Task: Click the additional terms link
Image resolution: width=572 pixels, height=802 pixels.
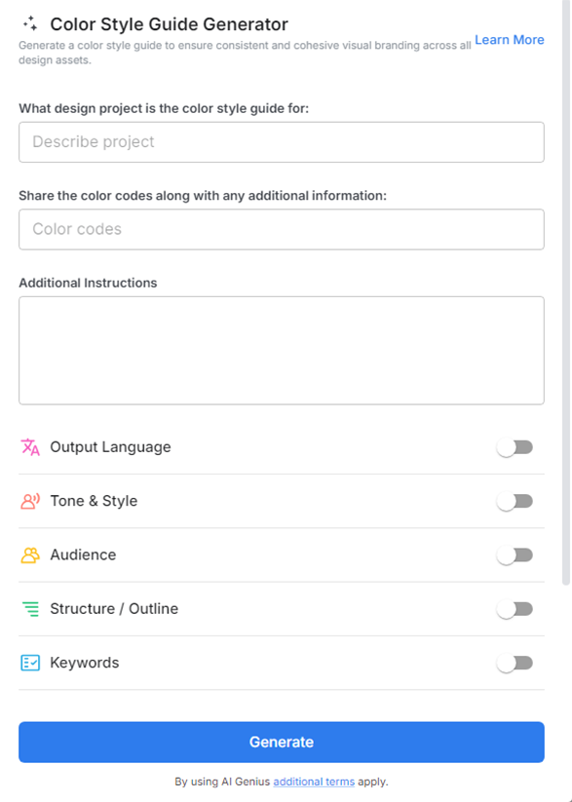Action: [x=313, y=781]
